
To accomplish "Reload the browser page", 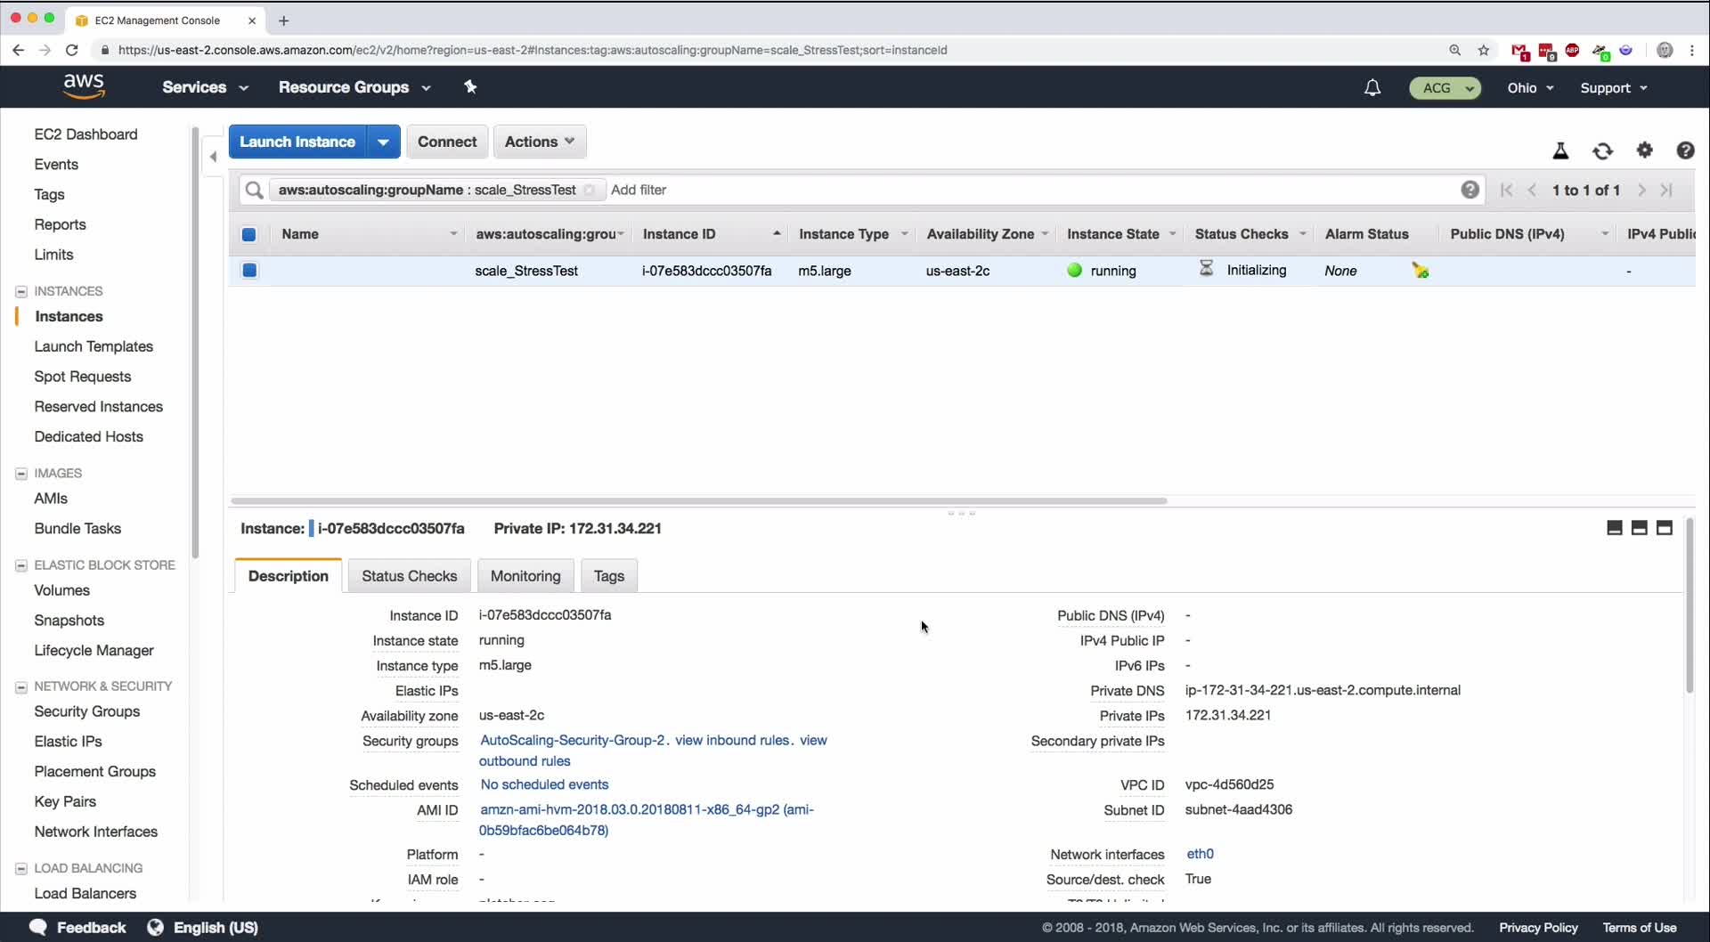I will (72, 50).
